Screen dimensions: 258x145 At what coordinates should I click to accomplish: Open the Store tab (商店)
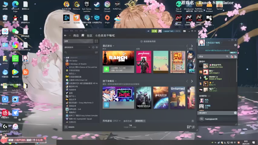click(x=76, y=35)
